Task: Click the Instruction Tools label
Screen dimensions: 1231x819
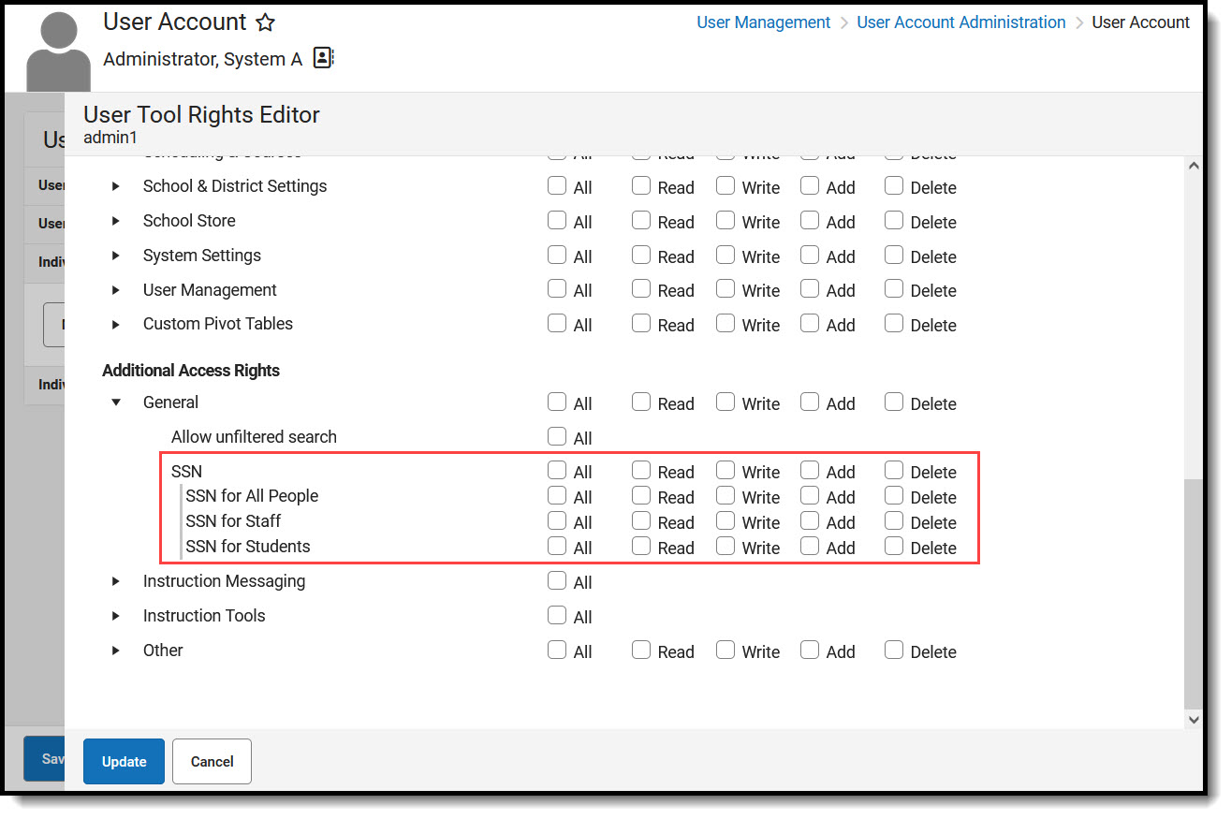Action: click(x=204, y=616)
